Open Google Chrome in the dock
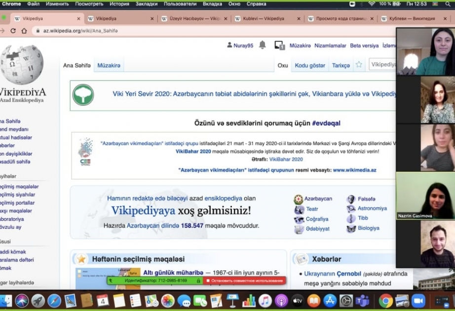 (385, 301)
